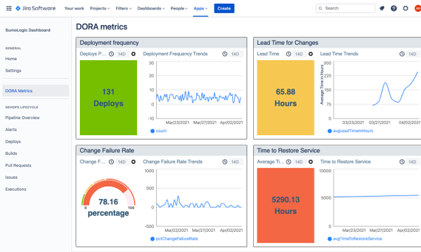The height and width of the screenshot is (252, 421).
Task: Open gear icon on Average Time panel
Action: 310,162
